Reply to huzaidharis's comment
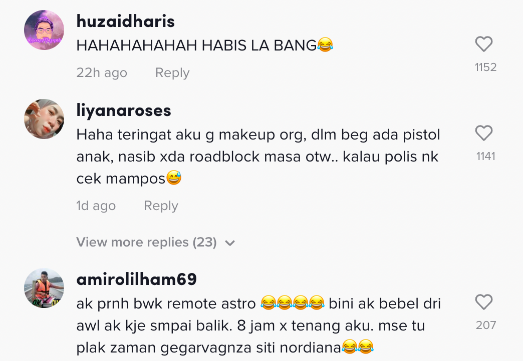 coord(172,72)
